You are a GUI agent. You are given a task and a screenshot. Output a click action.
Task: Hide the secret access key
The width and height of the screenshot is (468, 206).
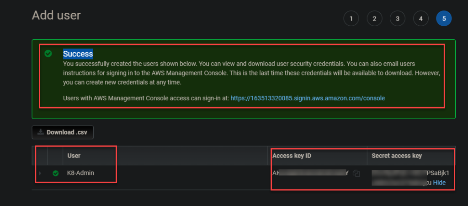[x=439, y=183]
